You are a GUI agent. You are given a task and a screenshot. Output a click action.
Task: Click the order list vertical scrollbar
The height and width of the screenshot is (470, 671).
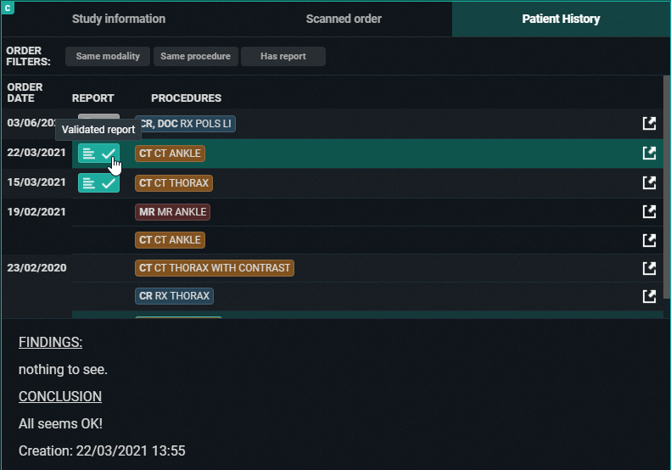[667, 187]
